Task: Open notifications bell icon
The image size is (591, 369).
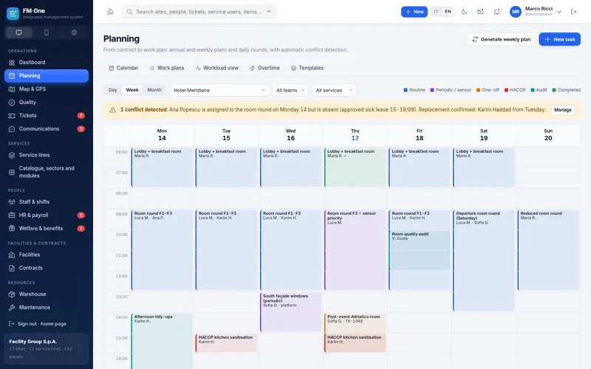Action: [x=496, y=12]
